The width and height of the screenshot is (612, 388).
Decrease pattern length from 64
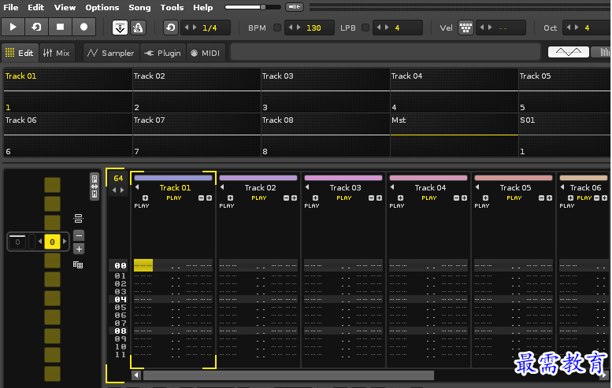(114, 190)
